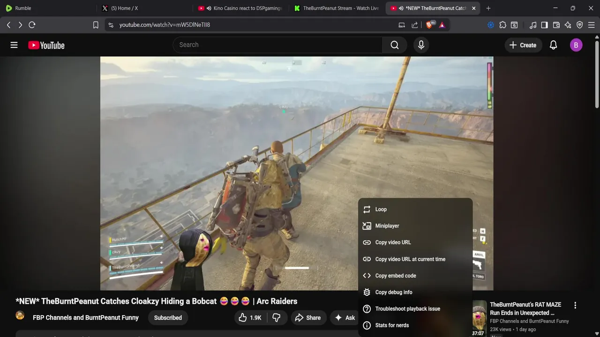600x337 pixels.
Task: Open the Brave playlist music note icon
Action: click(533, 25)
